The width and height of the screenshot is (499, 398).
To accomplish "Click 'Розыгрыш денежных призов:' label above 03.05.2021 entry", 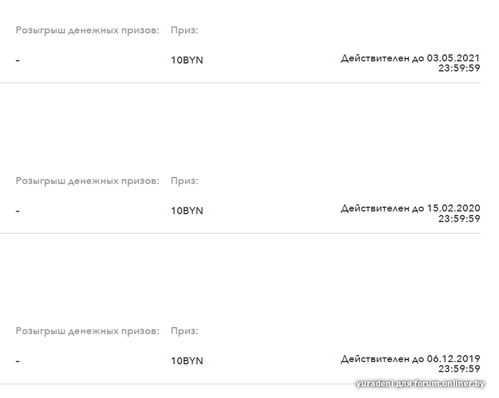I will tap(87, 30).
